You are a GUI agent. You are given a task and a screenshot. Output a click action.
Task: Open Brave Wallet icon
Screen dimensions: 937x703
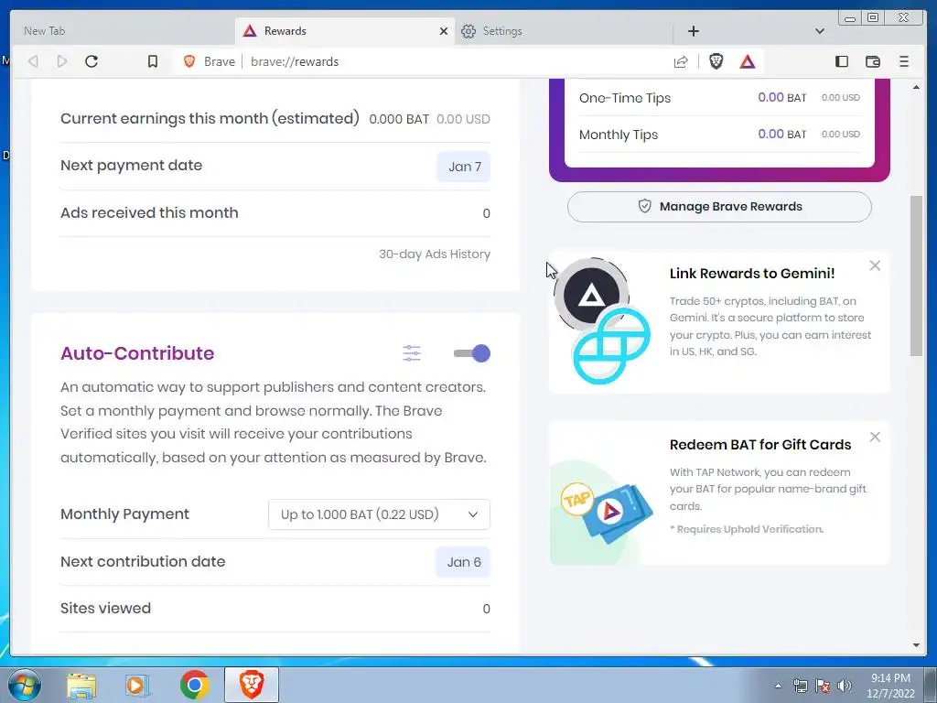[x=872, y=61]
